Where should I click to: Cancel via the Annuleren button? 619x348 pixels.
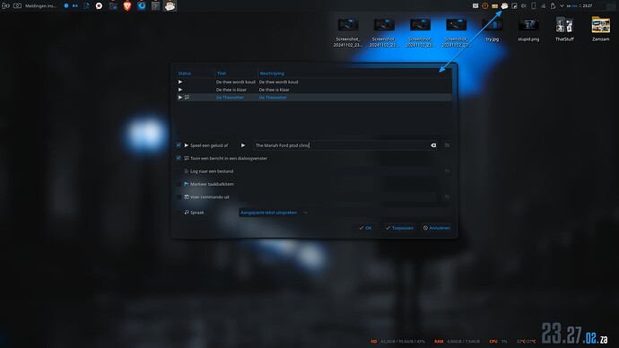click(x=436, y=228)
